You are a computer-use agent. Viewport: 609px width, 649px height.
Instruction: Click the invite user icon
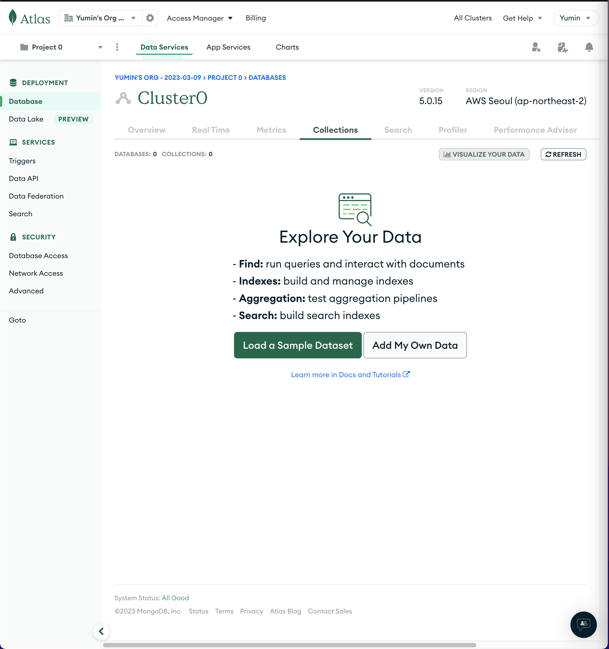[536, 47]
